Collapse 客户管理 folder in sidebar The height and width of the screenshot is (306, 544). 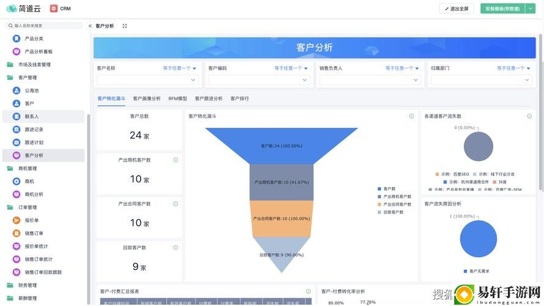pos(28,78)
